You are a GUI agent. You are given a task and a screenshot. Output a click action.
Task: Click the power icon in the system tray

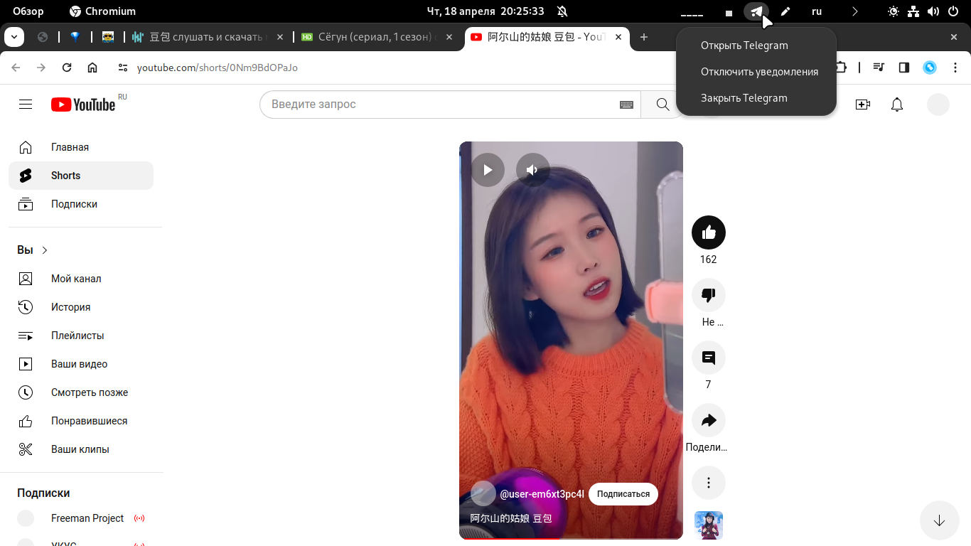[x=953, y=11]
